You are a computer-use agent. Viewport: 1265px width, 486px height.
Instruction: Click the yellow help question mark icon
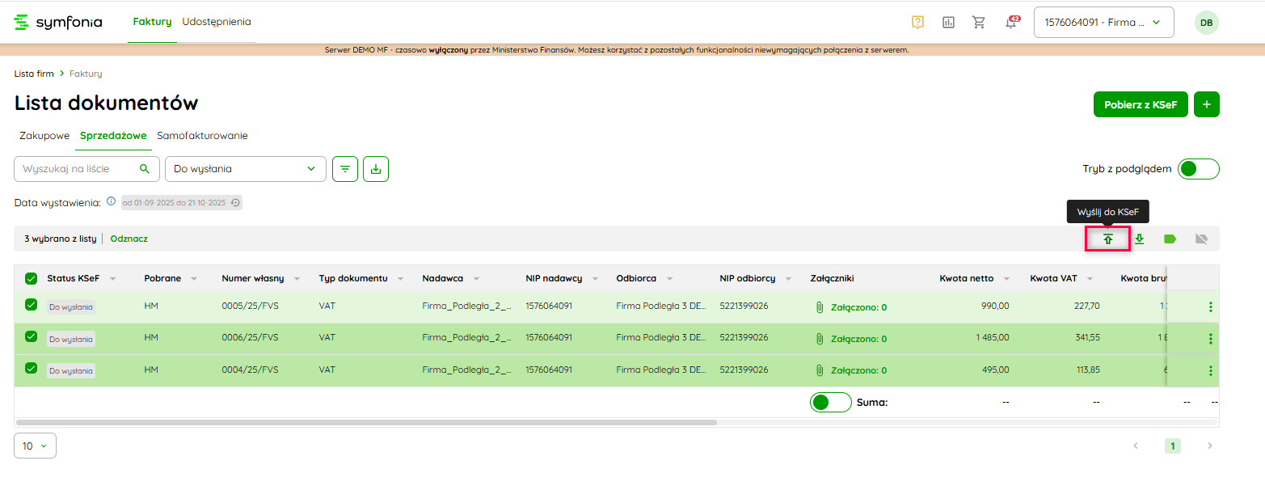click(x=917, y=23)
